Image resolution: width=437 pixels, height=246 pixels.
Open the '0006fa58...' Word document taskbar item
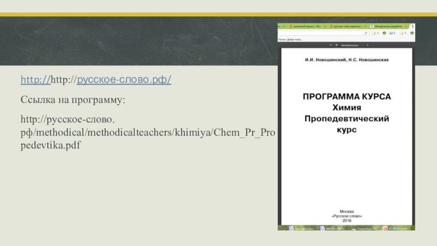pos(333,229)
